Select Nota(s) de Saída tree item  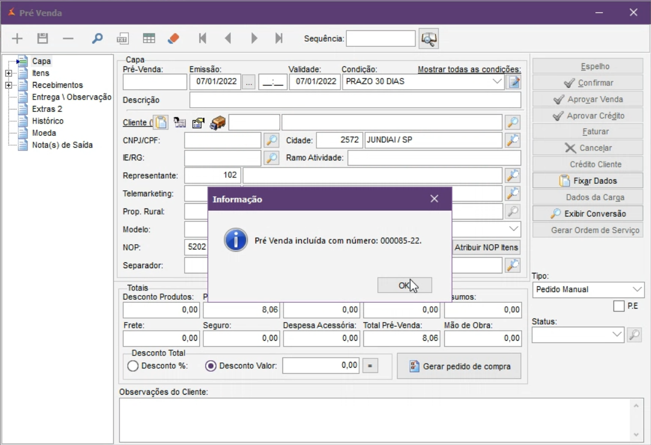tap(62, 145)
